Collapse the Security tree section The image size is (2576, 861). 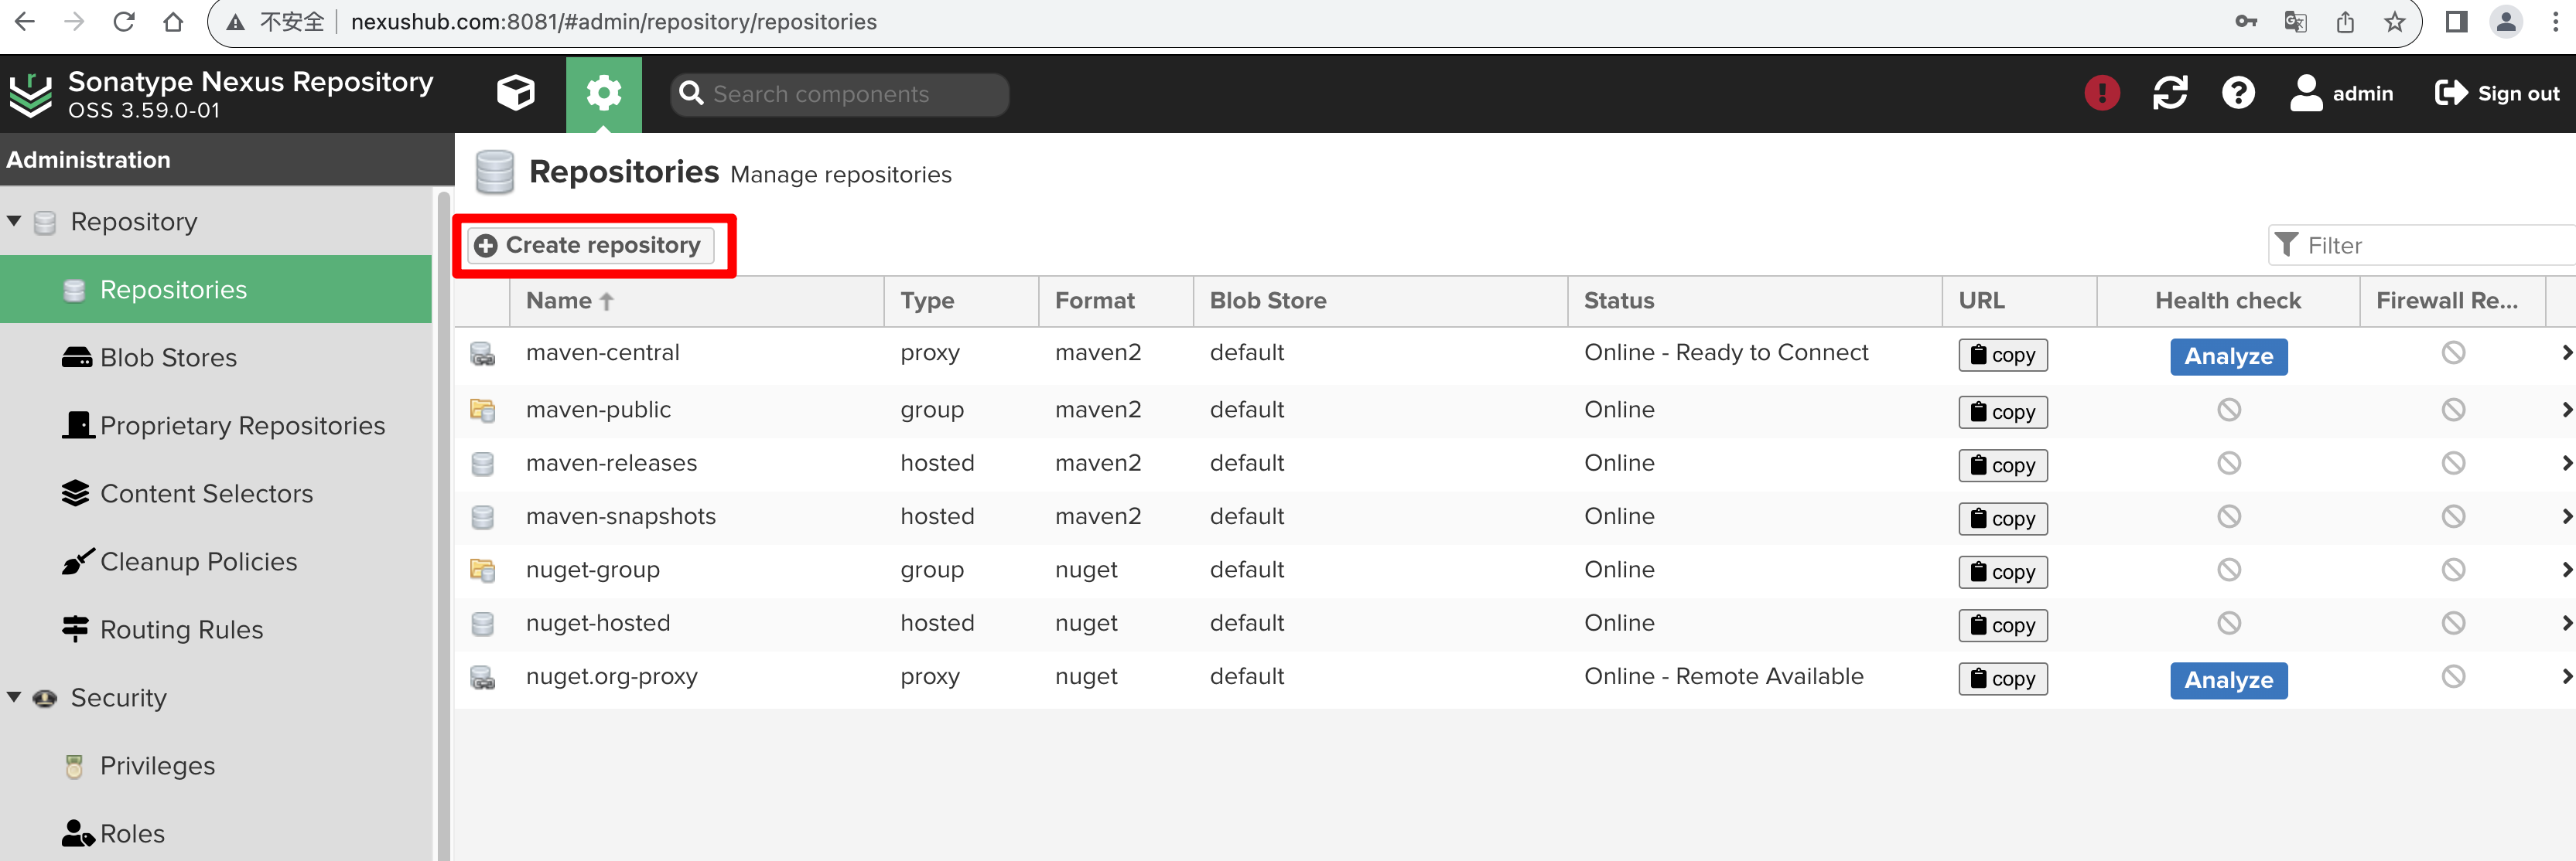[x=14, y=697]
